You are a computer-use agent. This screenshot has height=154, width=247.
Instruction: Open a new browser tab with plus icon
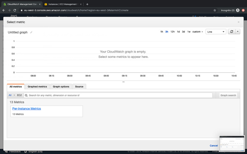pyautogui.click(x=87, y=4)
